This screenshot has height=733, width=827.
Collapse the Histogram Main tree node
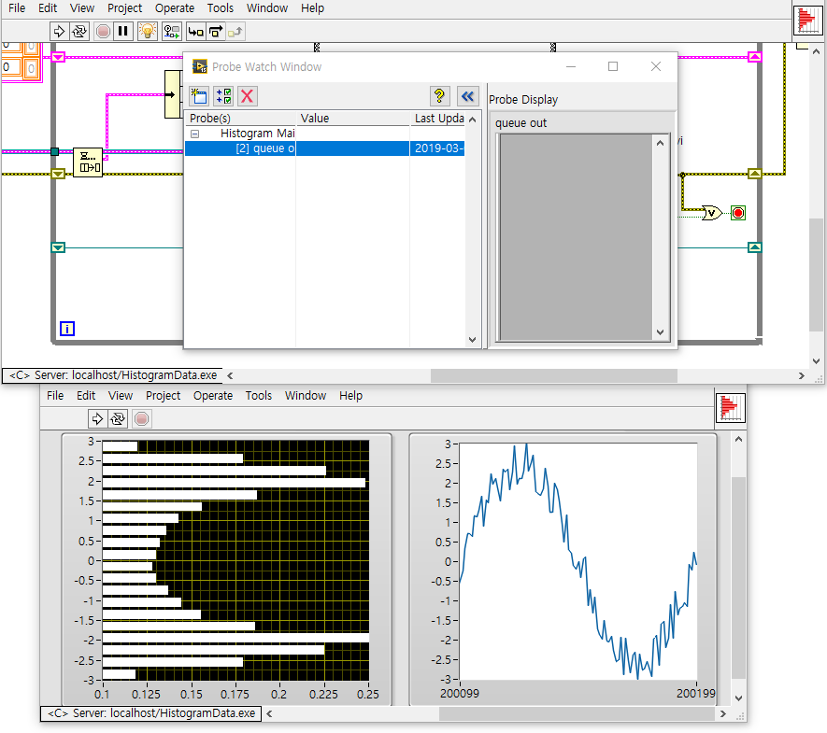pos(195,134)
